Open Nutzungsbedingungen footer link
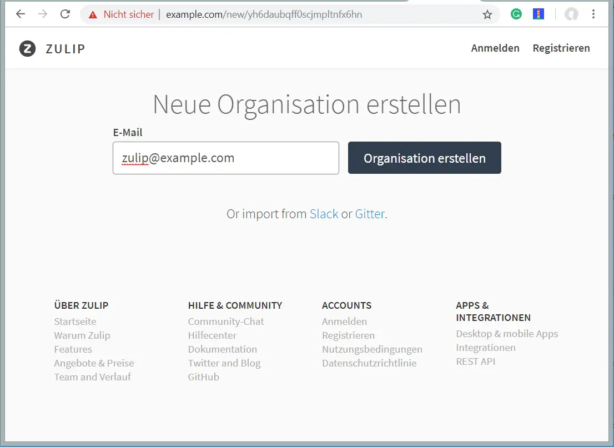This screenshot has height=447, width=614. (373, 349)
